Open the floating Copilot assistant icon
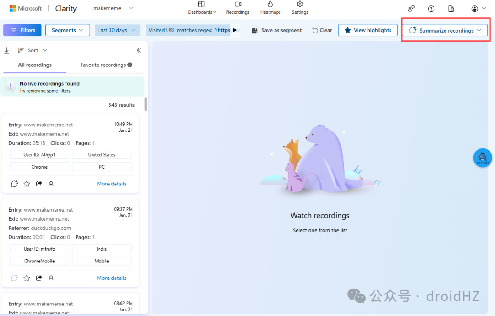The width and height of the screenshot is (495, 316). [482, 158]
